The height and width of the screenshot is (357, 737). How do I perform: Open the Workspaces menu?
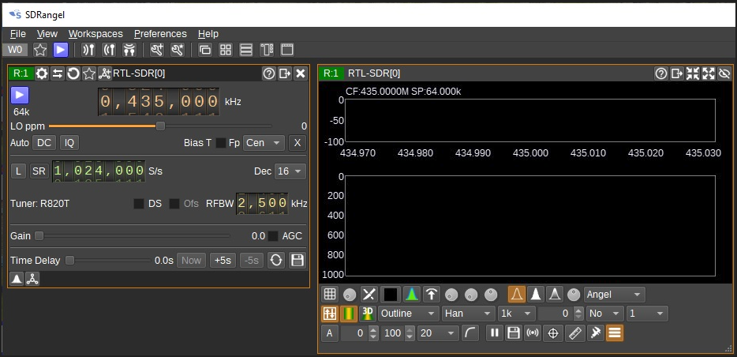95,34
